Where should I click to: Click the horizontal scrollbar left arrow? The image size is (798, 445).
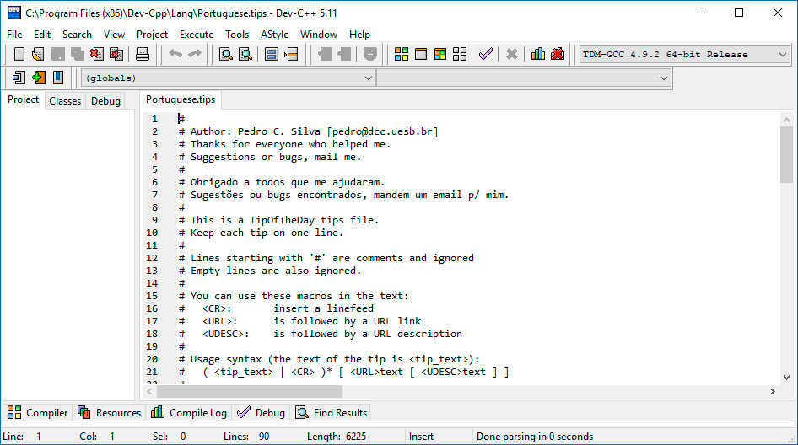[x=149, y=391]
